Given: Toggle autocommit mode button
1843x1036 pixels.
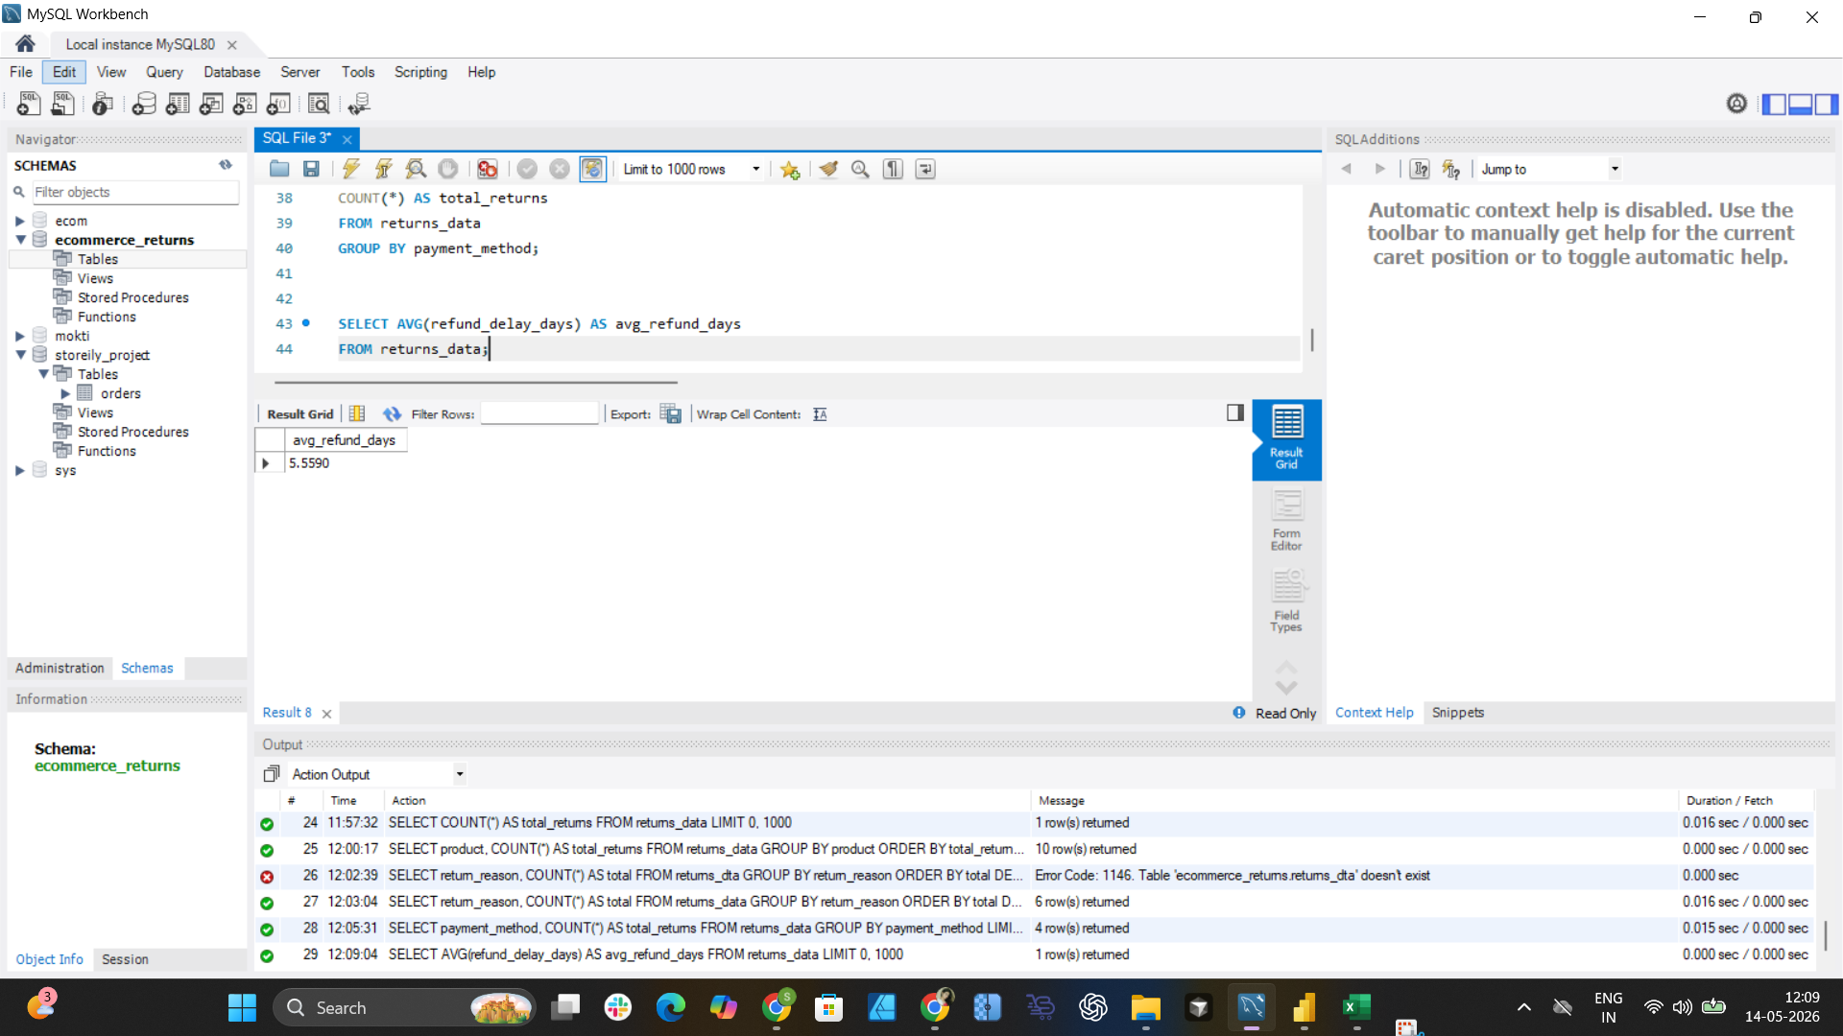Looking at the screenshot, I should (592, 169).
